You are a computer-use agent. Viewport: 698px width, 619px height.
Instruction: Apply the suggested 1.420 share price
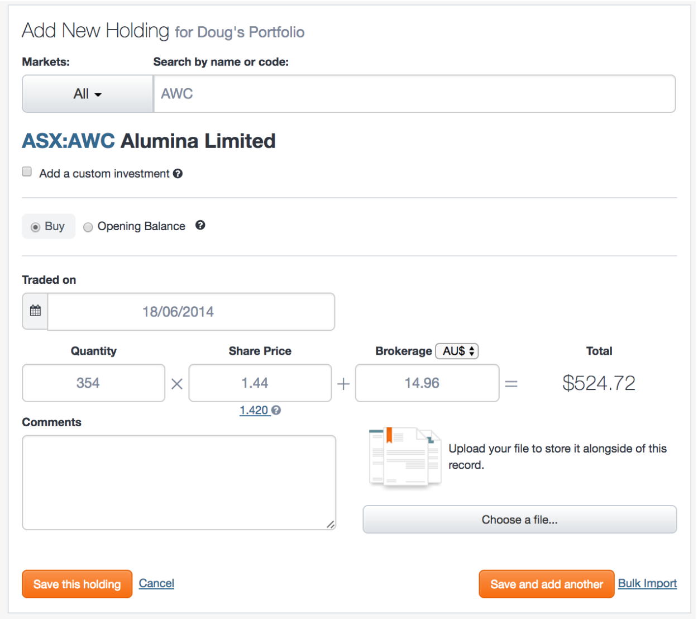pos(254,410)
